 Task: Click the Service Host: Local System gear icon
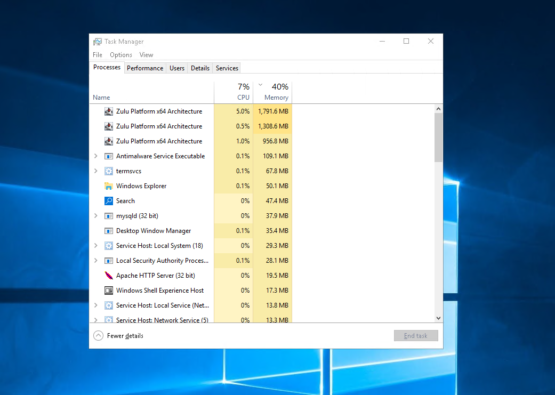click(x=109, y=246)
